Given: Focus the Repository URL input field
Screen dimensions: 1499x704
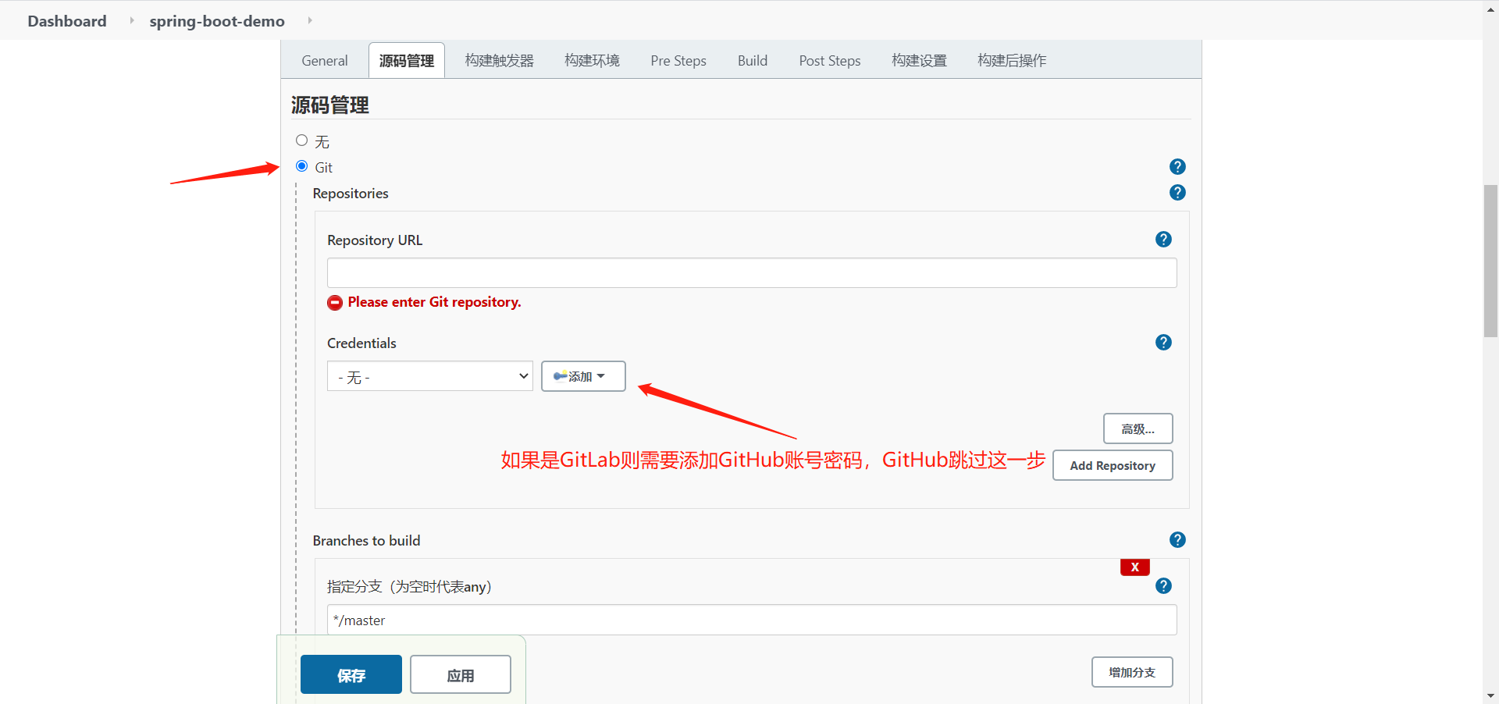Looking at the screenshot, I should pyautogui.click(x=752, y=273).
